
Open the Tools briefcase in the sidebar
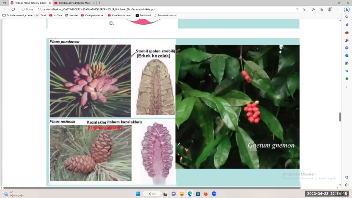347,32
